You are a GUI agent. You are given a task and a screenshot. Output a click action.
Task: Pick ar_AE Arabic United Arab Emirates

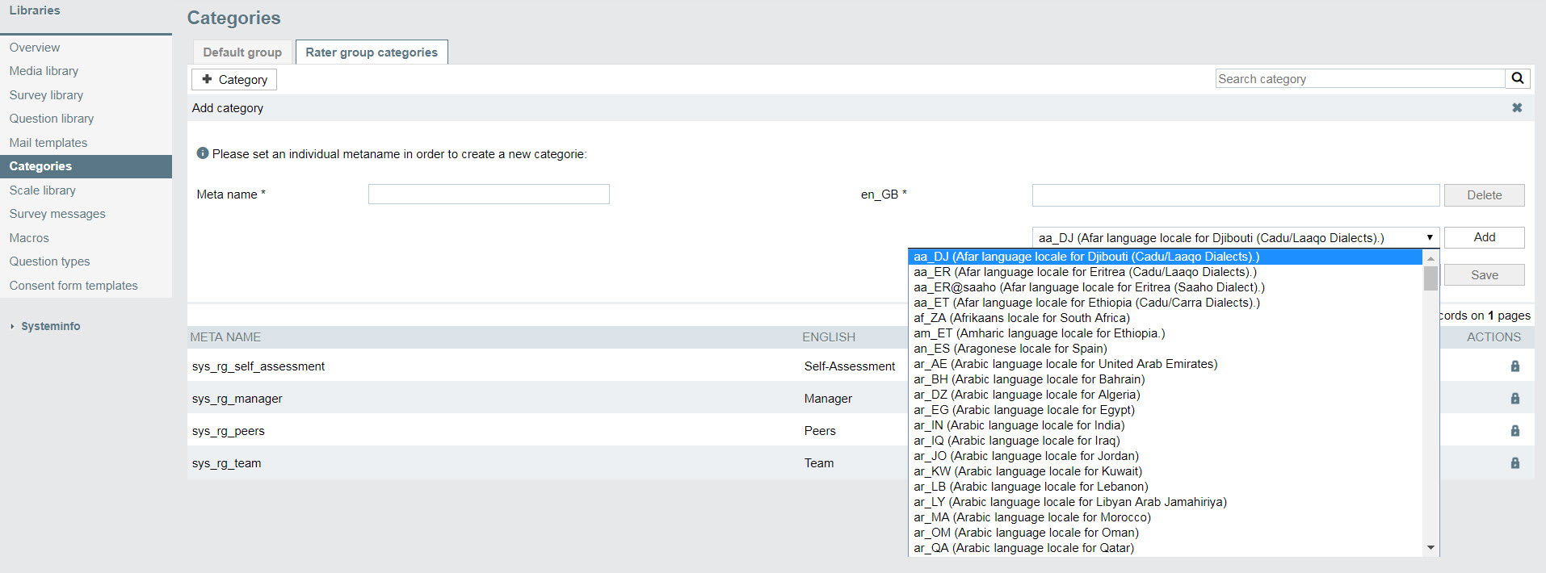coord(1165,364)
